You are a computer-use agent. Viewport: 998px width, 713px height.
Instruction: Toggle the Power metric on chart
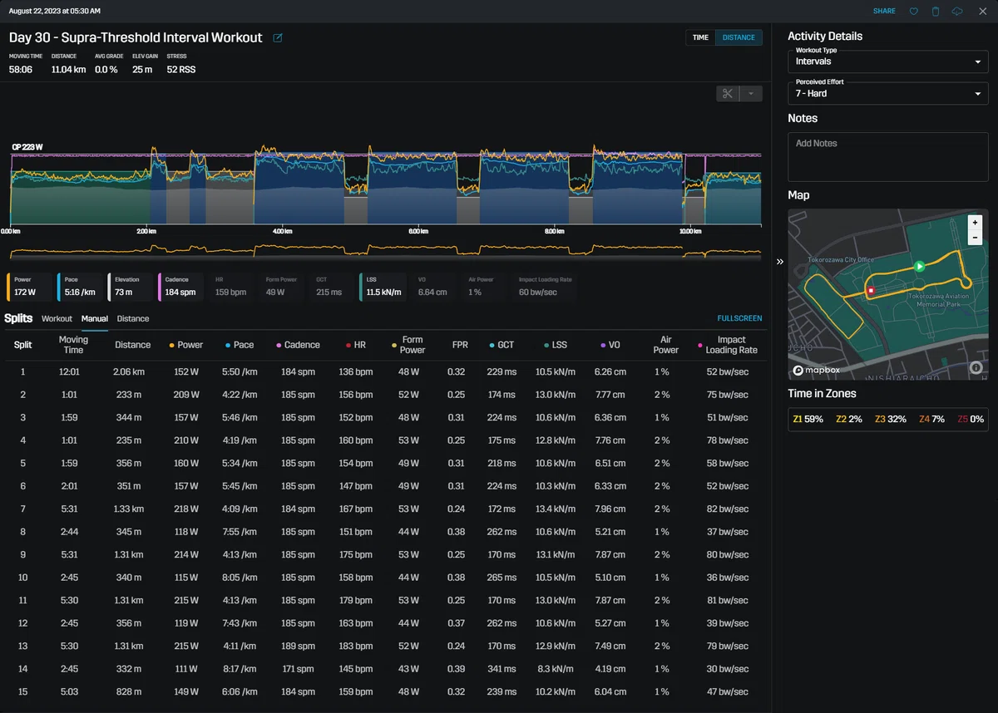[x=30, y=287]
